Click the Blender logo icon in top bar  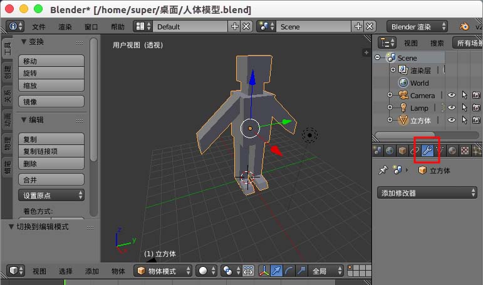(x=464, y=26)
